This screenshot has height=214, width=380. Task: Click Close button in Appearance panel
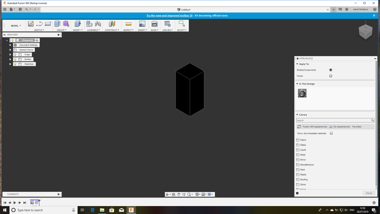(369, 193)
